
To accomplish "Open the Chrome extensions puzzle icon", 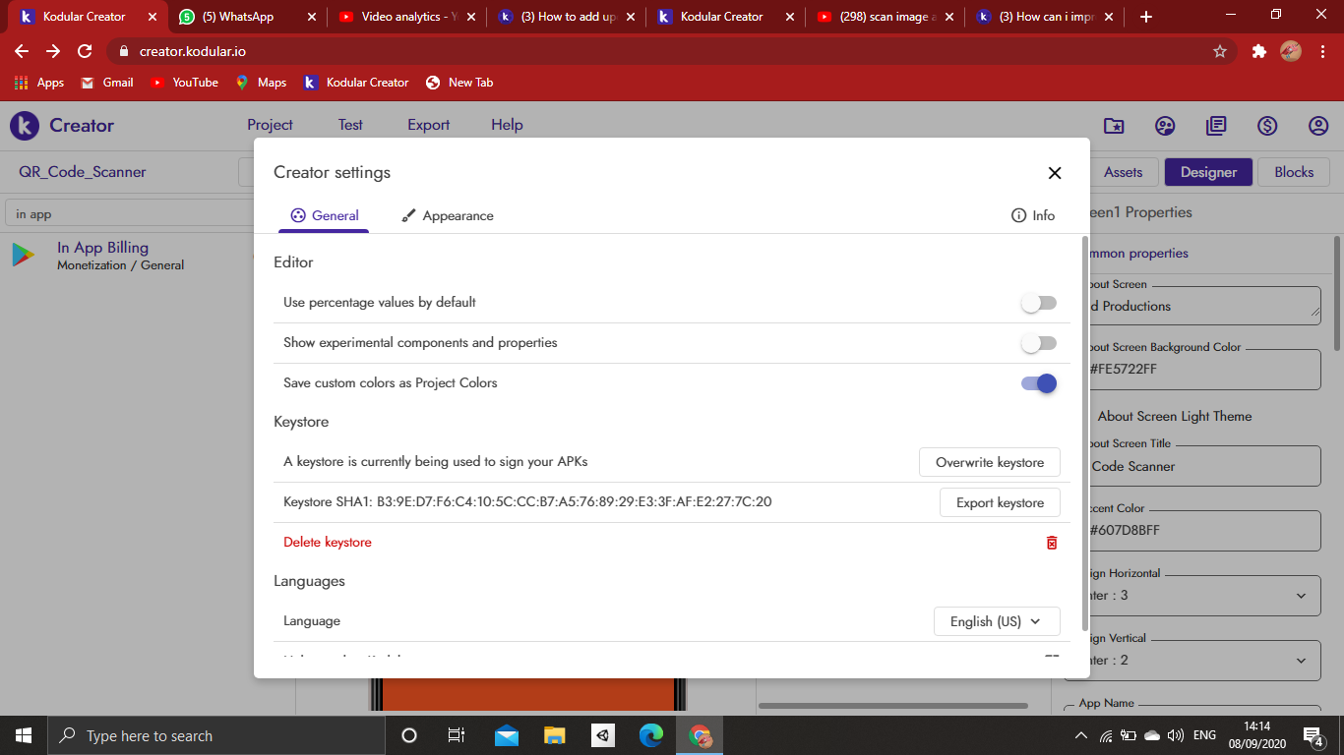I will [1258, 51].
